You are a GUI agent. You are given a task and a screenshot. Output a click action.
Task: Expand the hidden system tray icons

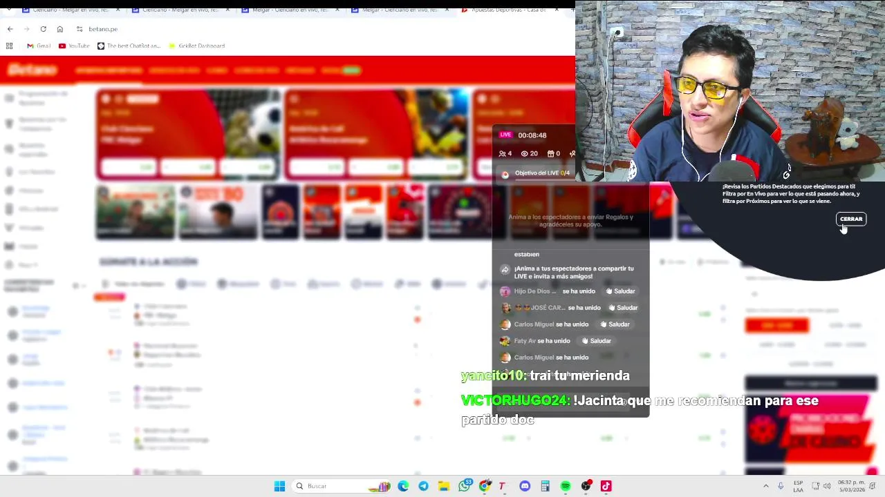point(765,486)
